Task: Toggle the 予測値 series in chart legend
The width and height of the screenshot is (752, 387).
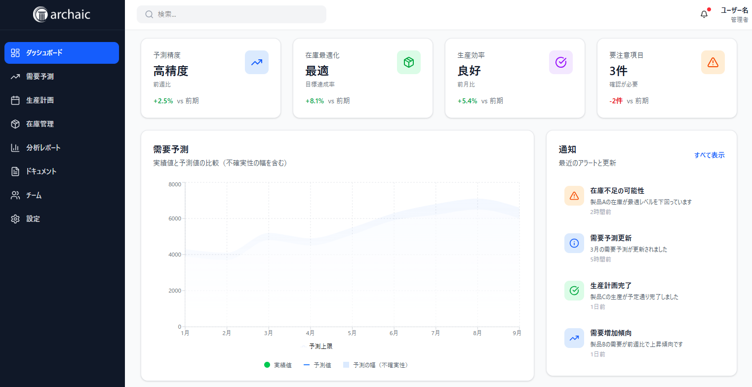Action: tap(317, 365)
